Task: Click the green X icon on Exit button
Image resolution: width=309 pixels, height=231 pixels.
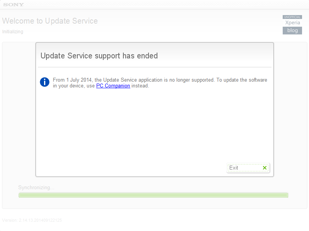Action: click(x=265, y=168)
